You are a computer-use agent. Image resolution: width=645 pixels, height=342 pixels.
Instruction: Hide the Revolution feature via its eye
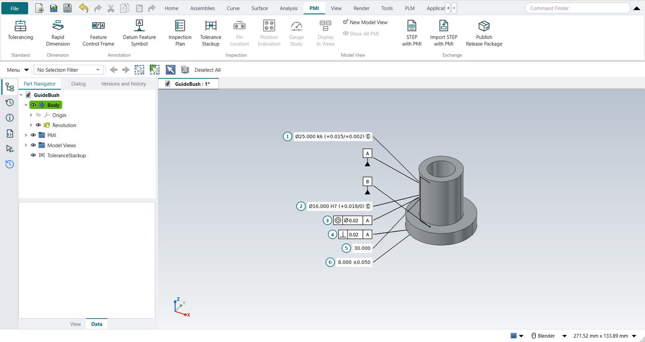pyautogui.click(x=38, y=125)
